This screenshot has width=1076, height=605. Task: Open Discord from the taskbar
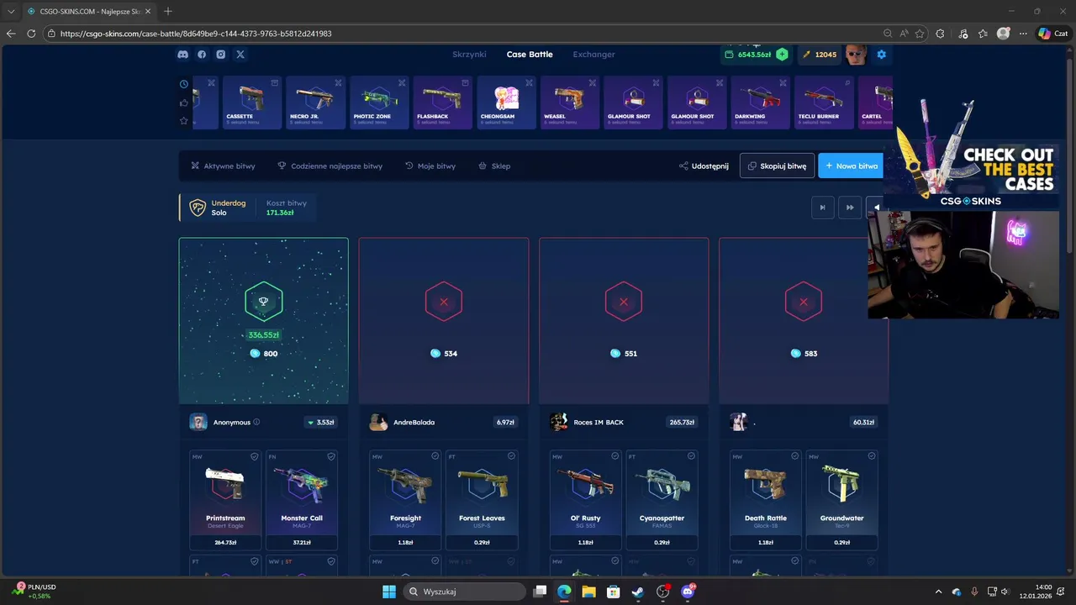coord(688,592)
